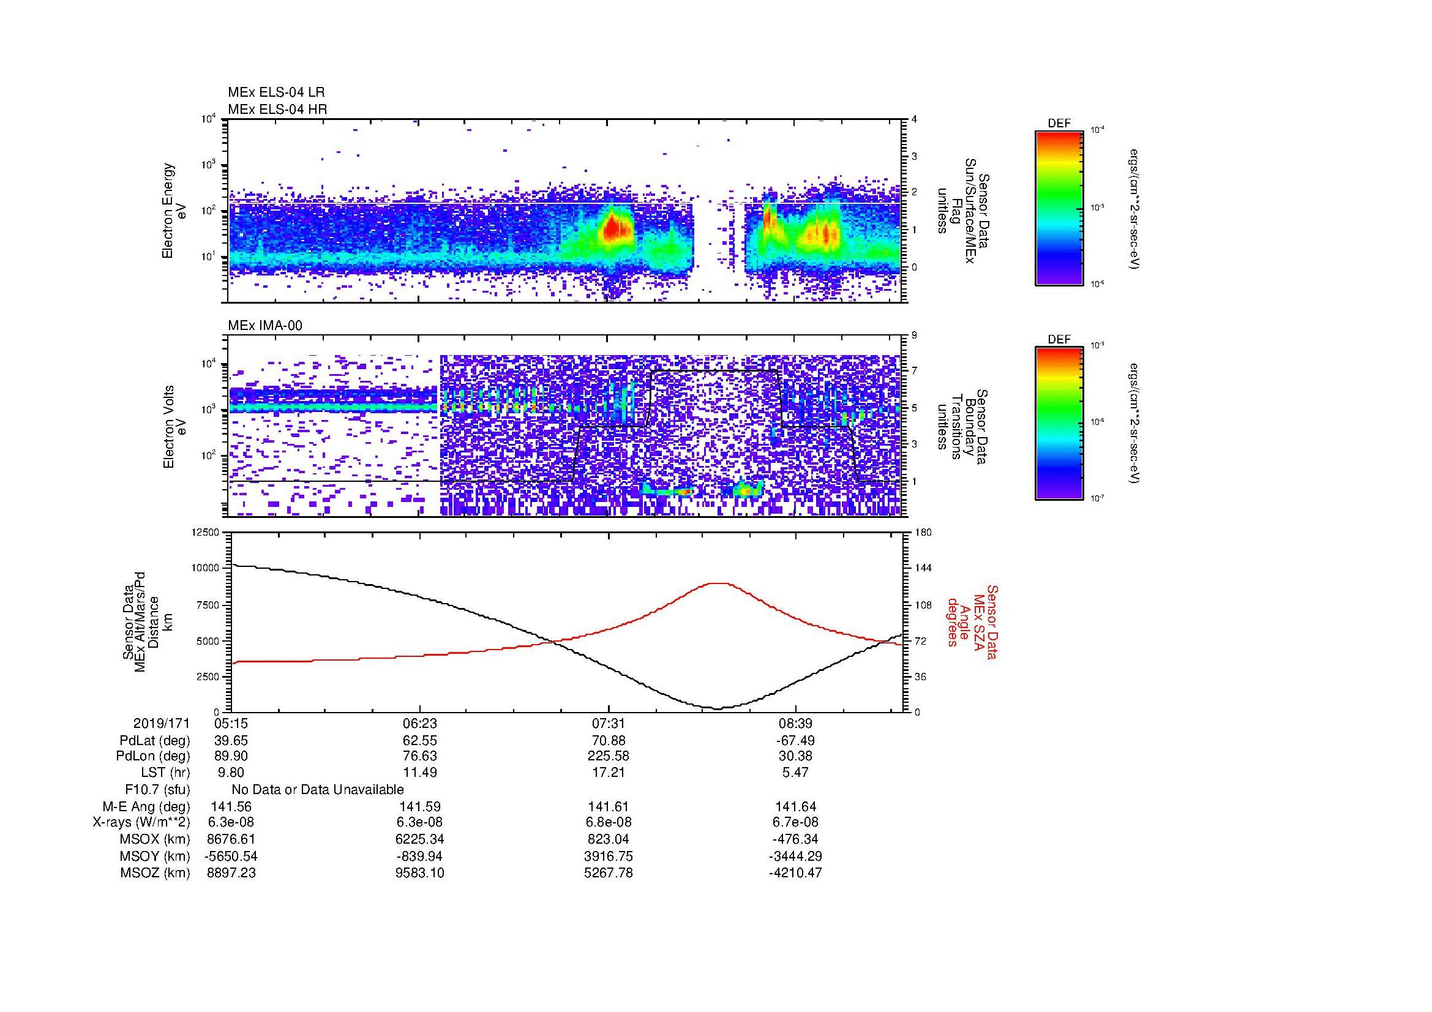
Task: Click the M-E Ang value '141.64'
Action: 796,807
